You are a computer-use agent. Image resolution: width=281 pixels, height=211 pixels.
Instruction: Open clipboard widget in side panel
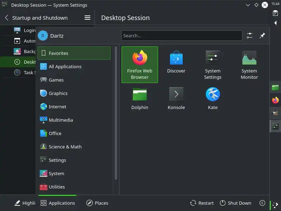[x=275, y=13]
